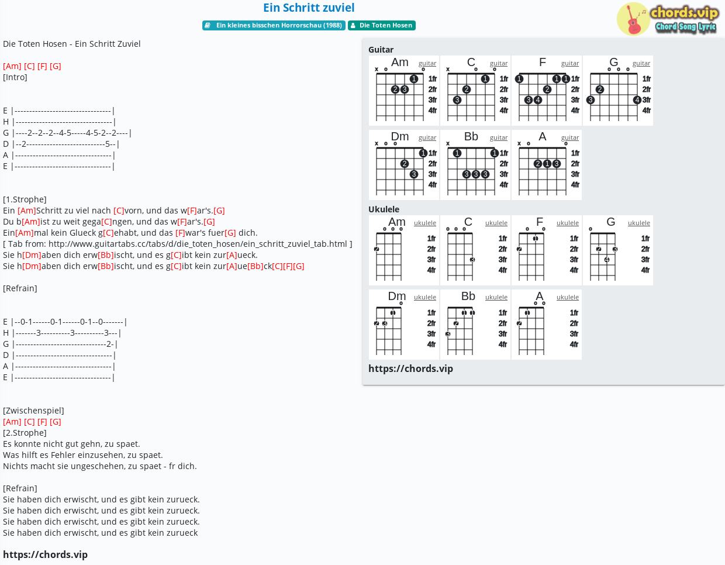
Task: Select the G guitar chord diagram
Action: (618, 91)
